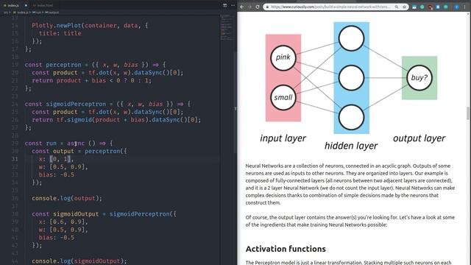
Task: Go back in the browser
Action: (242, 7)
